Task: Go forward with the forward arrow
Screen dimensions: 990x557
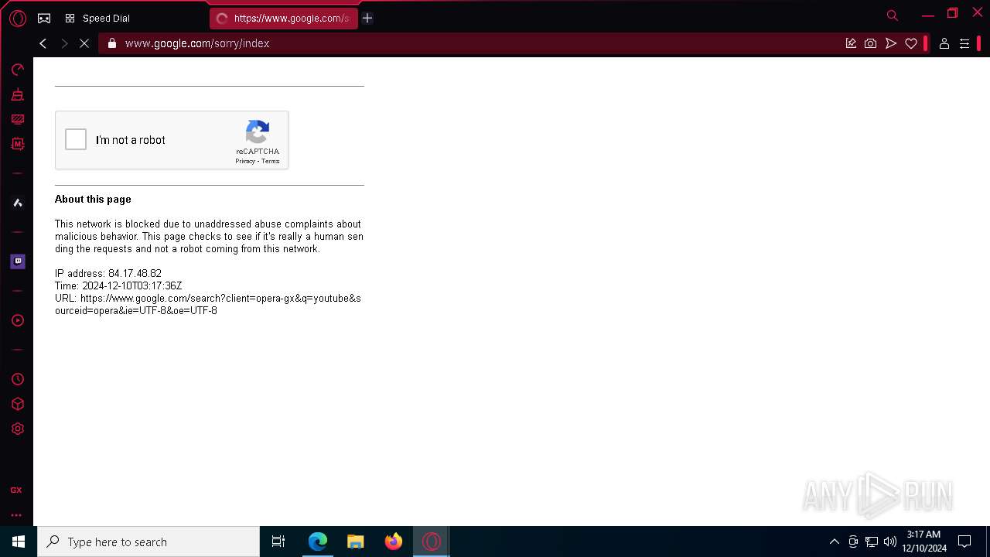Action: click(64, 43)
